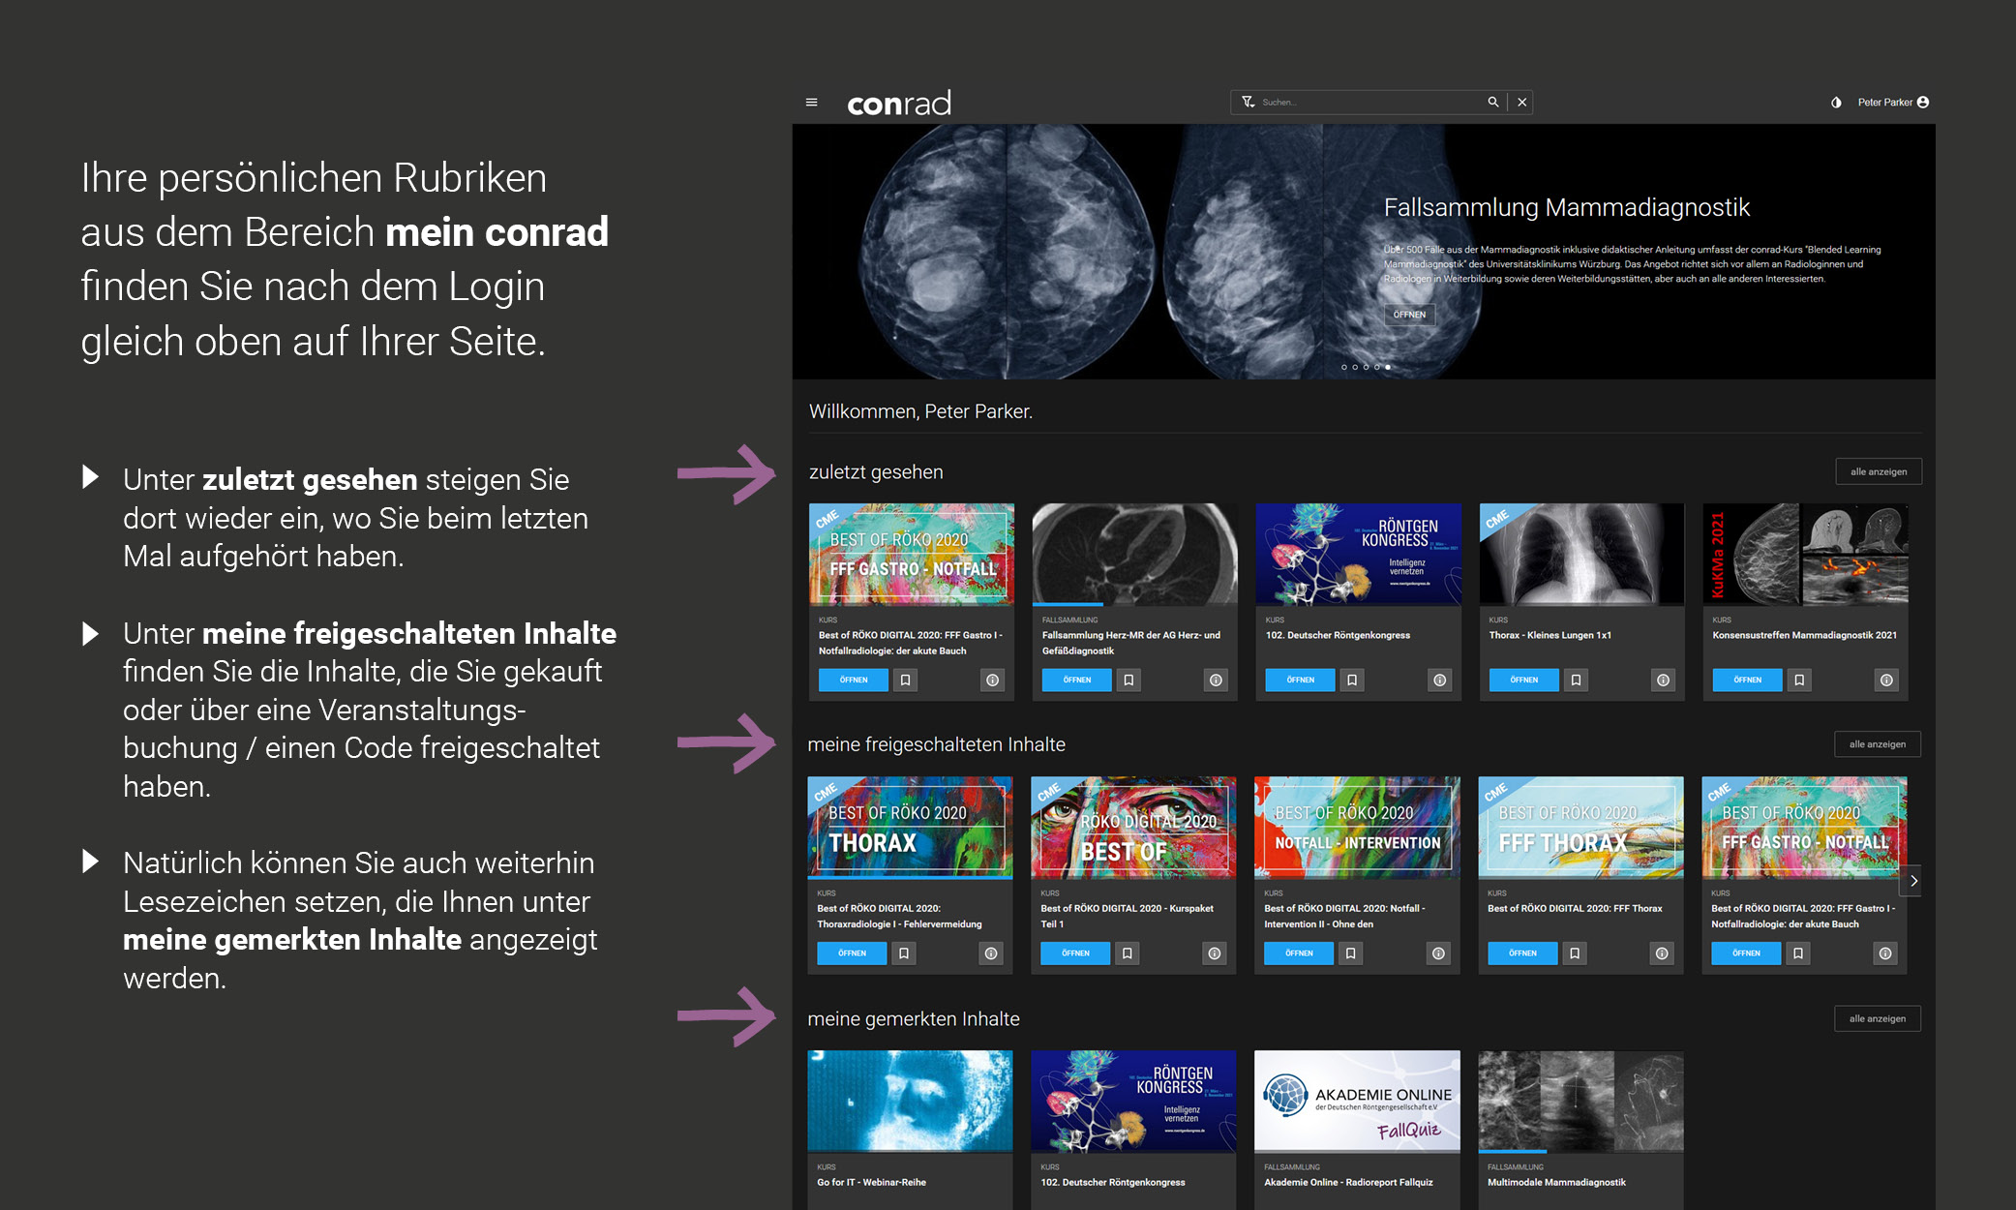The width and height of the screenshot is (2016, 1210).
Task: Show all meine gemerkten Inhalte
Action: pos(1877,1018)
